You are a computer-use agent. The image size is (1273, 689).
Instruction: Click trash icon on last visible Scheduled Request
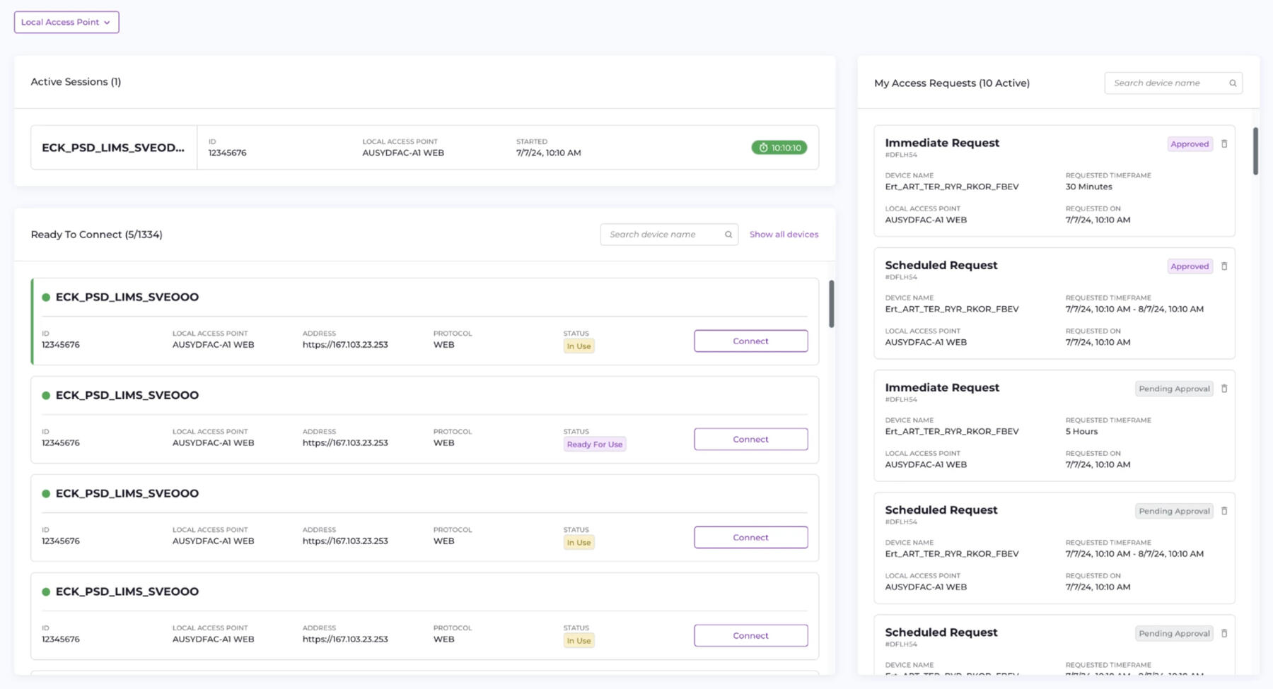(x=1224, y=633)
